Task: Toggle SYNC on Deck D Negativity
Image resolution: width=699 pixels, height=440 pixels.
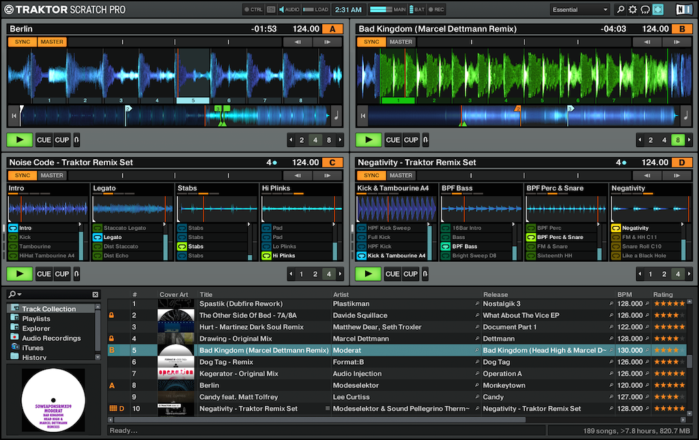Action: point(371,176)
